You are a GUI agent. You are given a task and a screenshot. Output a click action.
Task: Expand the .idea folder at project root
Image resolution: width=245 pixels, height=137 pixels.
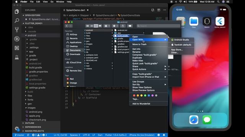coord(26,27)
